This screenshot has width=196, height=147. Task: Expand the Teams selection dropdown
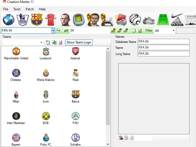coord(41,42)
